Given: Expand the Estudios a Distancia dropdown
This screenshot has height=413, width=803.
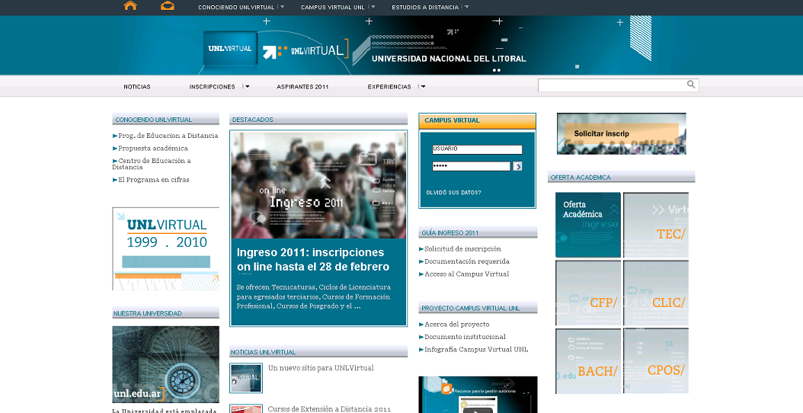Looking at the screenshot, I should click(x=430, y=7).
